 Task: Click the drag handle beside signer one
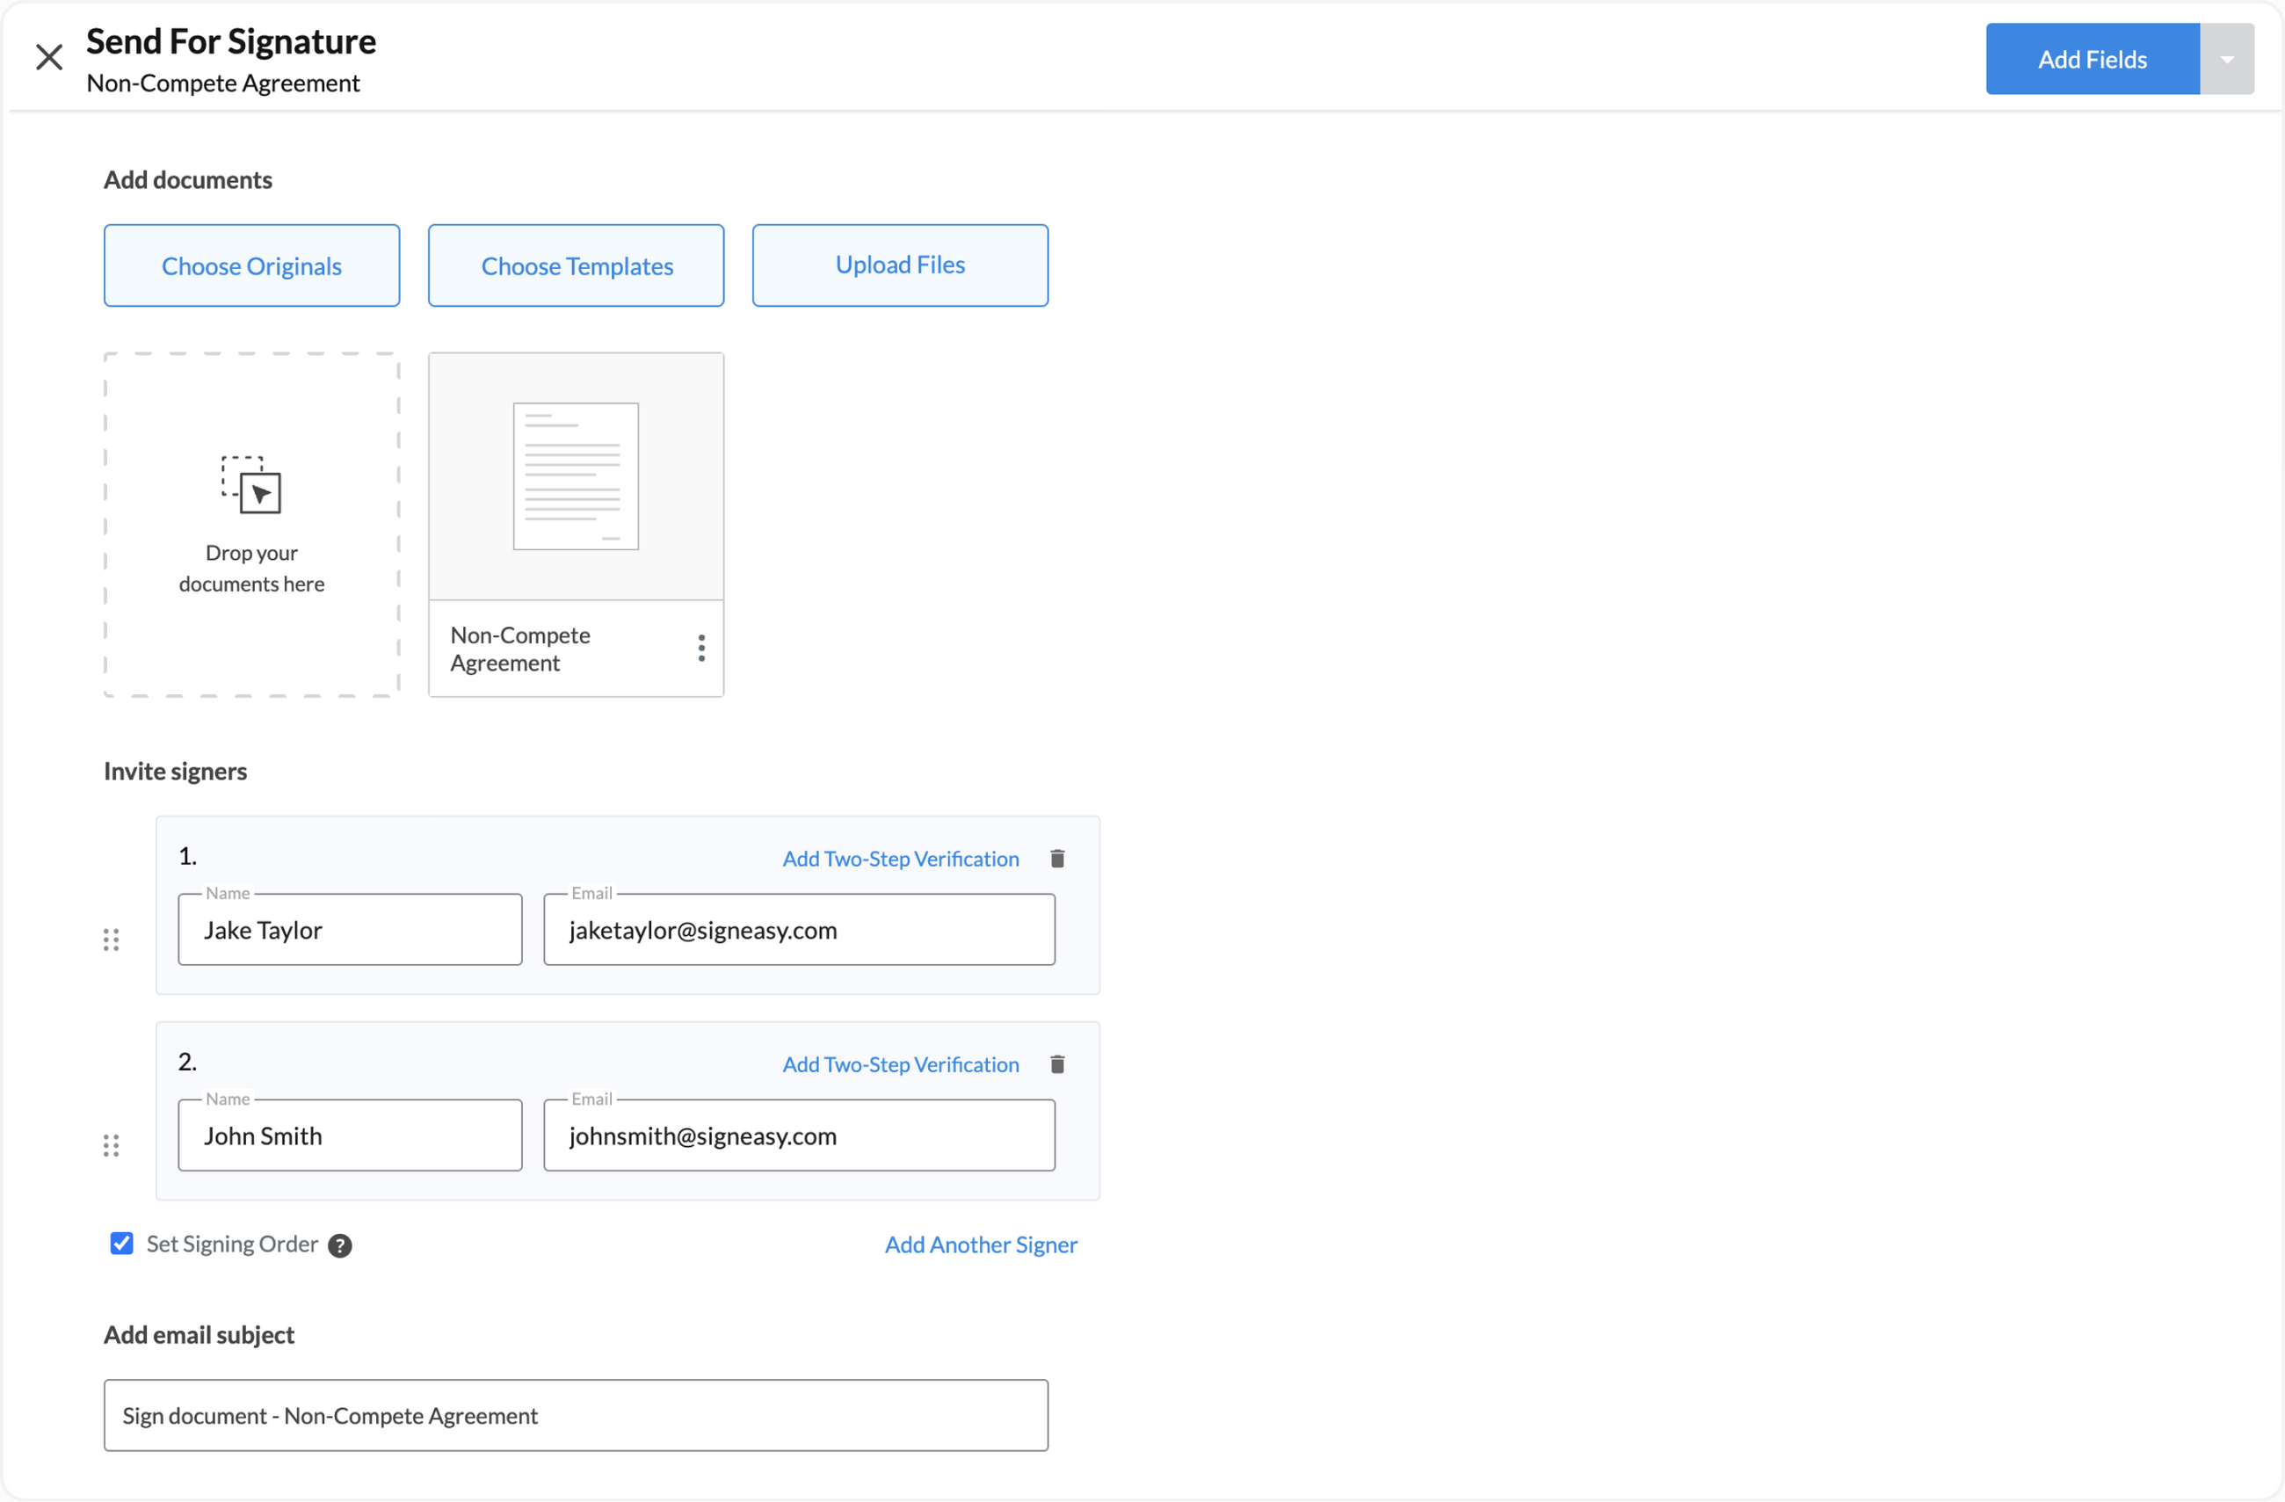[x=111, y=940]
